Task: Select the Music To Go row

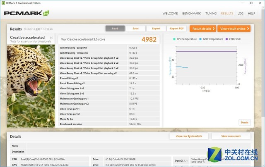Action: coord(109,119)
